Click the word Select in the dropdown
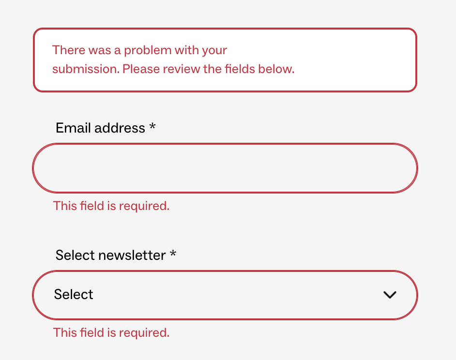456x360 pixels. coord(74,294)
